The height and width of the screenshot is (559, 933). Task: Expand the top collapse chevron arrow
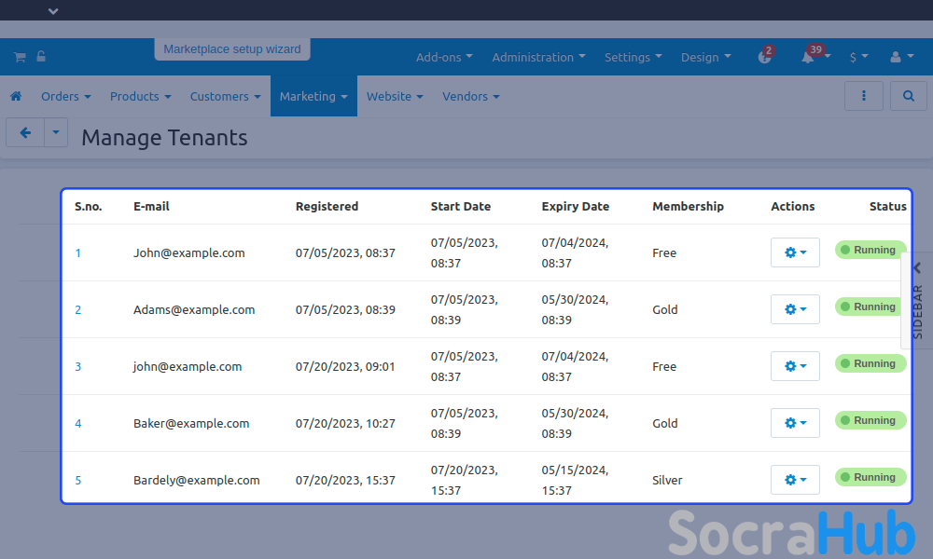[x=53, y=11]
